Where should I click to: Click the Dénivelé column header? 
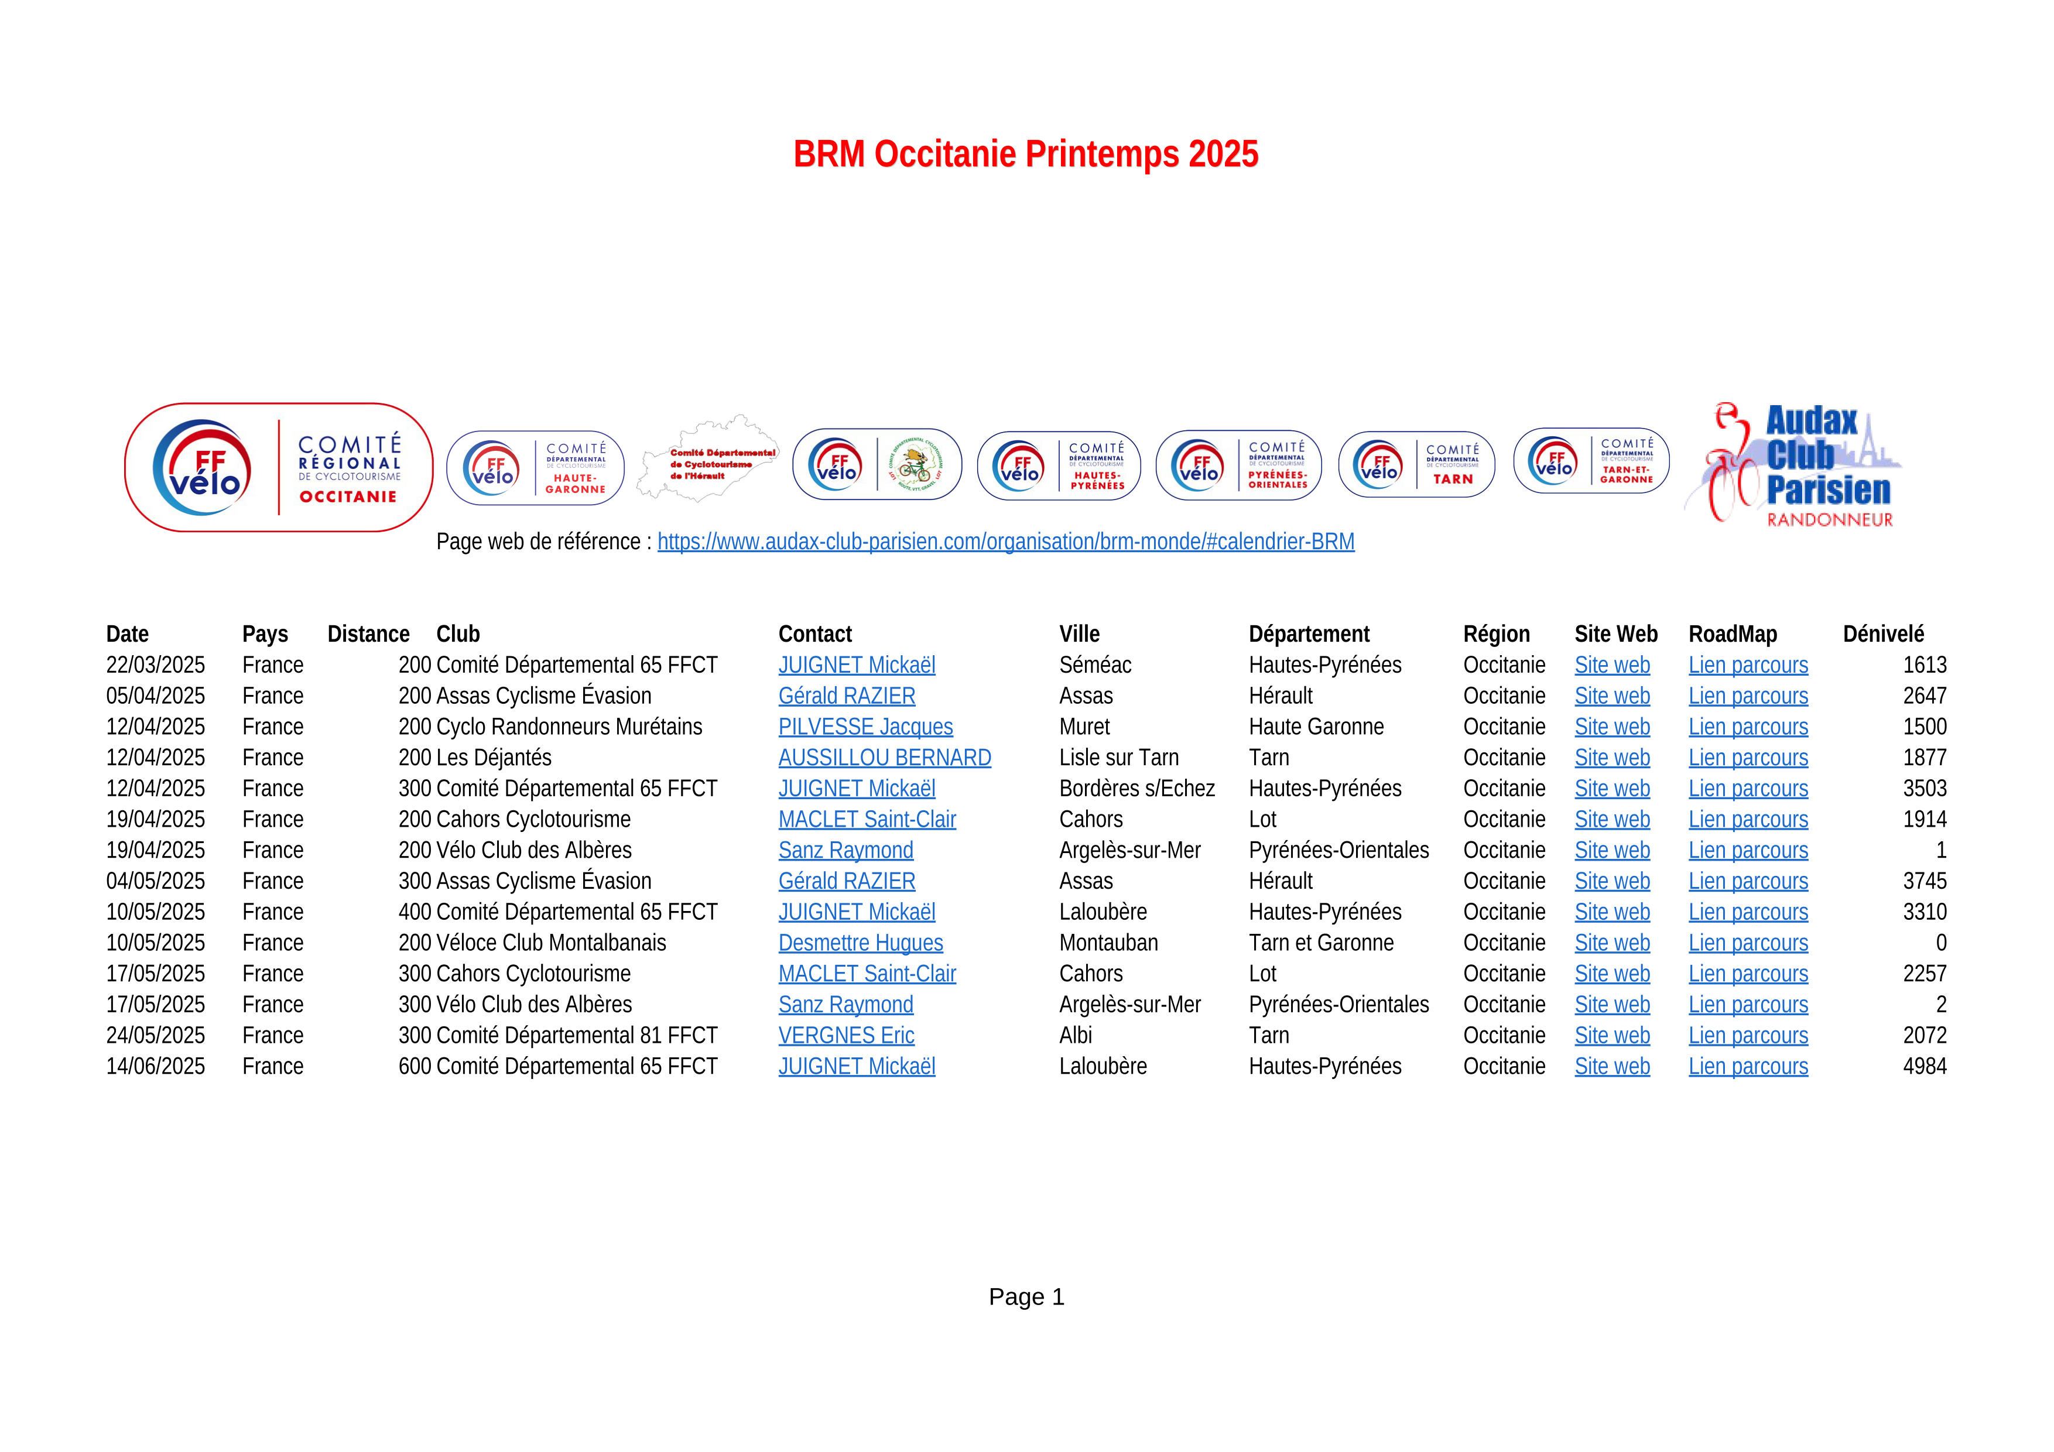point(1883,634)
